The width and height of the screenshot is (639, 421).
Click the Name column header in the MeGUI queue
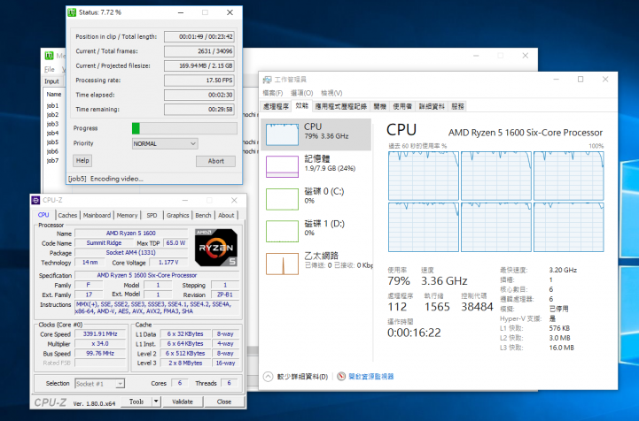54,95
